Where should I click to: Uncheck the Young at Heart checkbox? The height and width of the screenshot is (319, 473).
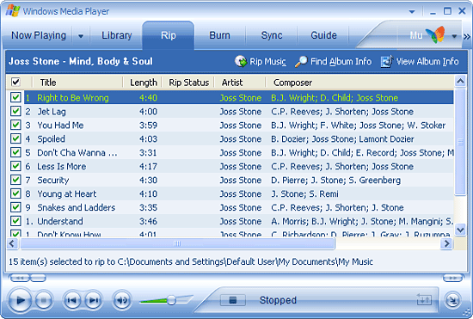tap(15, 193)
